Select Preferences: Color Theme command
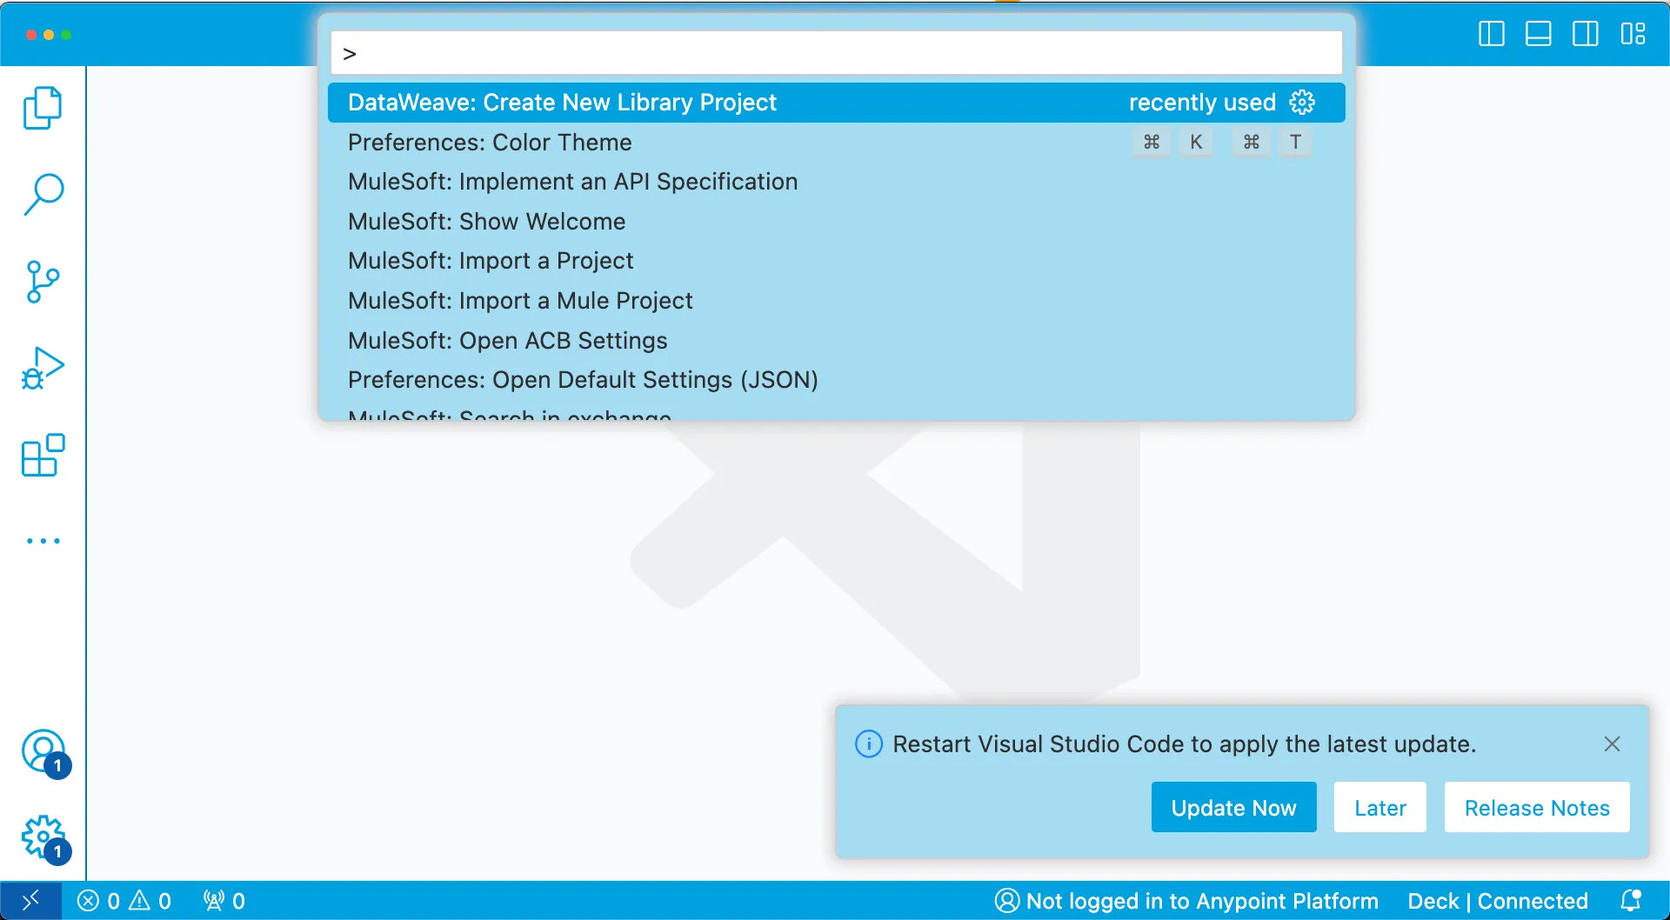The width and height of the screenshot is (1670, 920). tap(837, 143)
